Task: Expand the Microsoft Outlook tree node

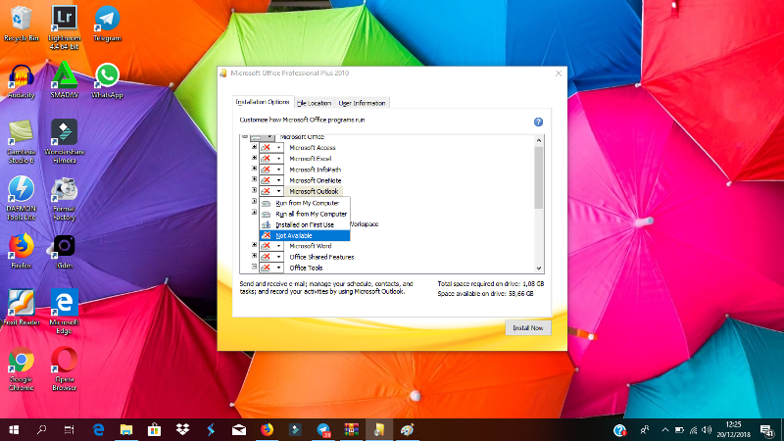Action: (254, 190)
